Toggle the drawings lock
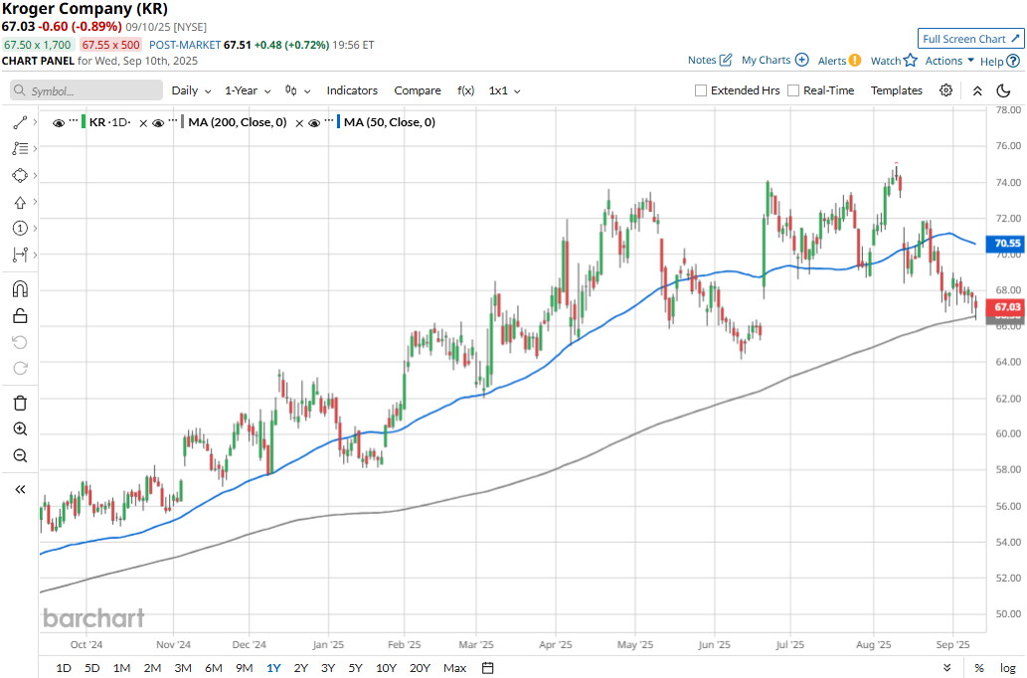 [20, 316]
